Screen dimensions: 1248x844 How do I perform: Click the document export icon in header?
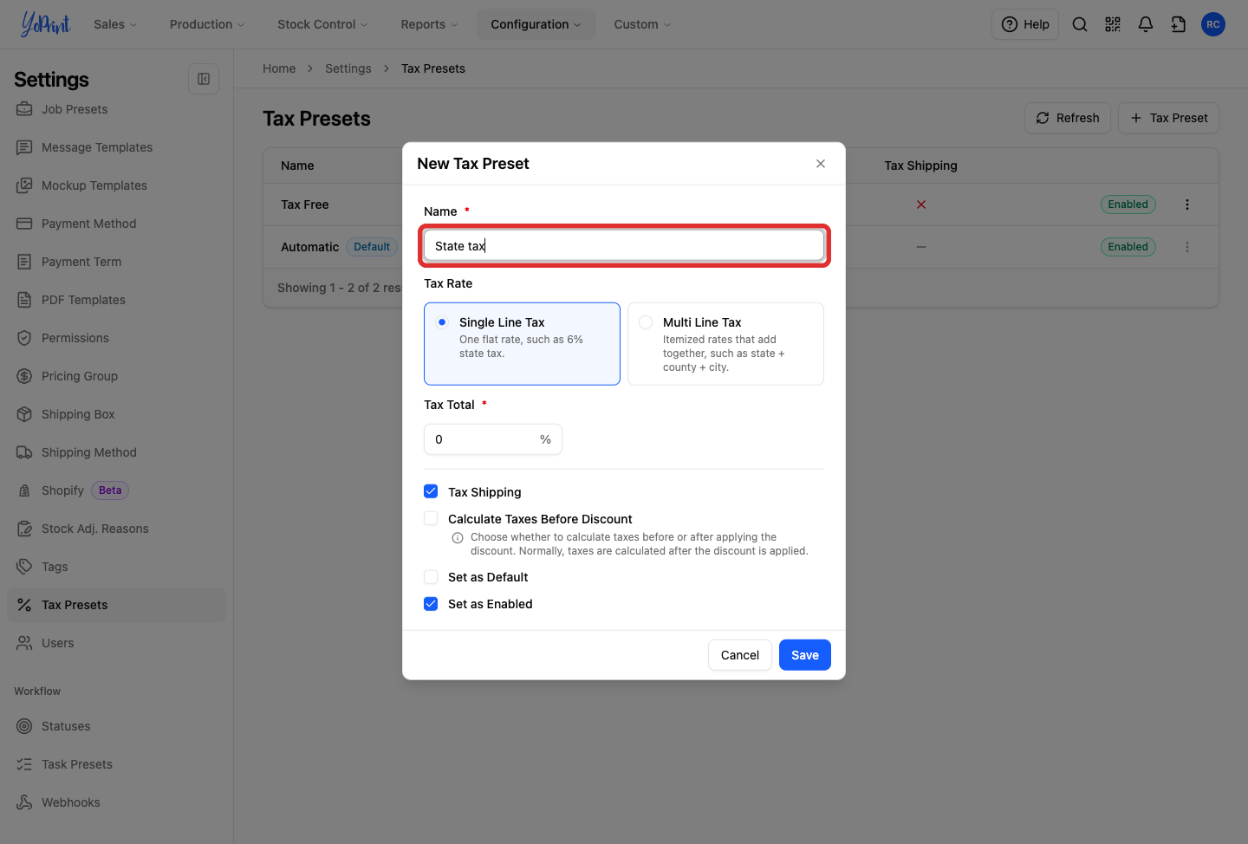tap(1179, 24)
